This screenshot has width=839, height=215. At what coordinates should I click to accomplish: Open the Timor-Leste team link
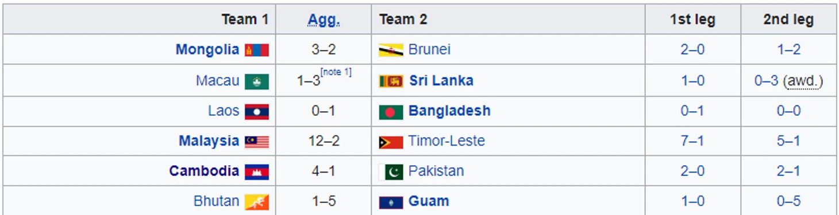(x=447, y=141)
